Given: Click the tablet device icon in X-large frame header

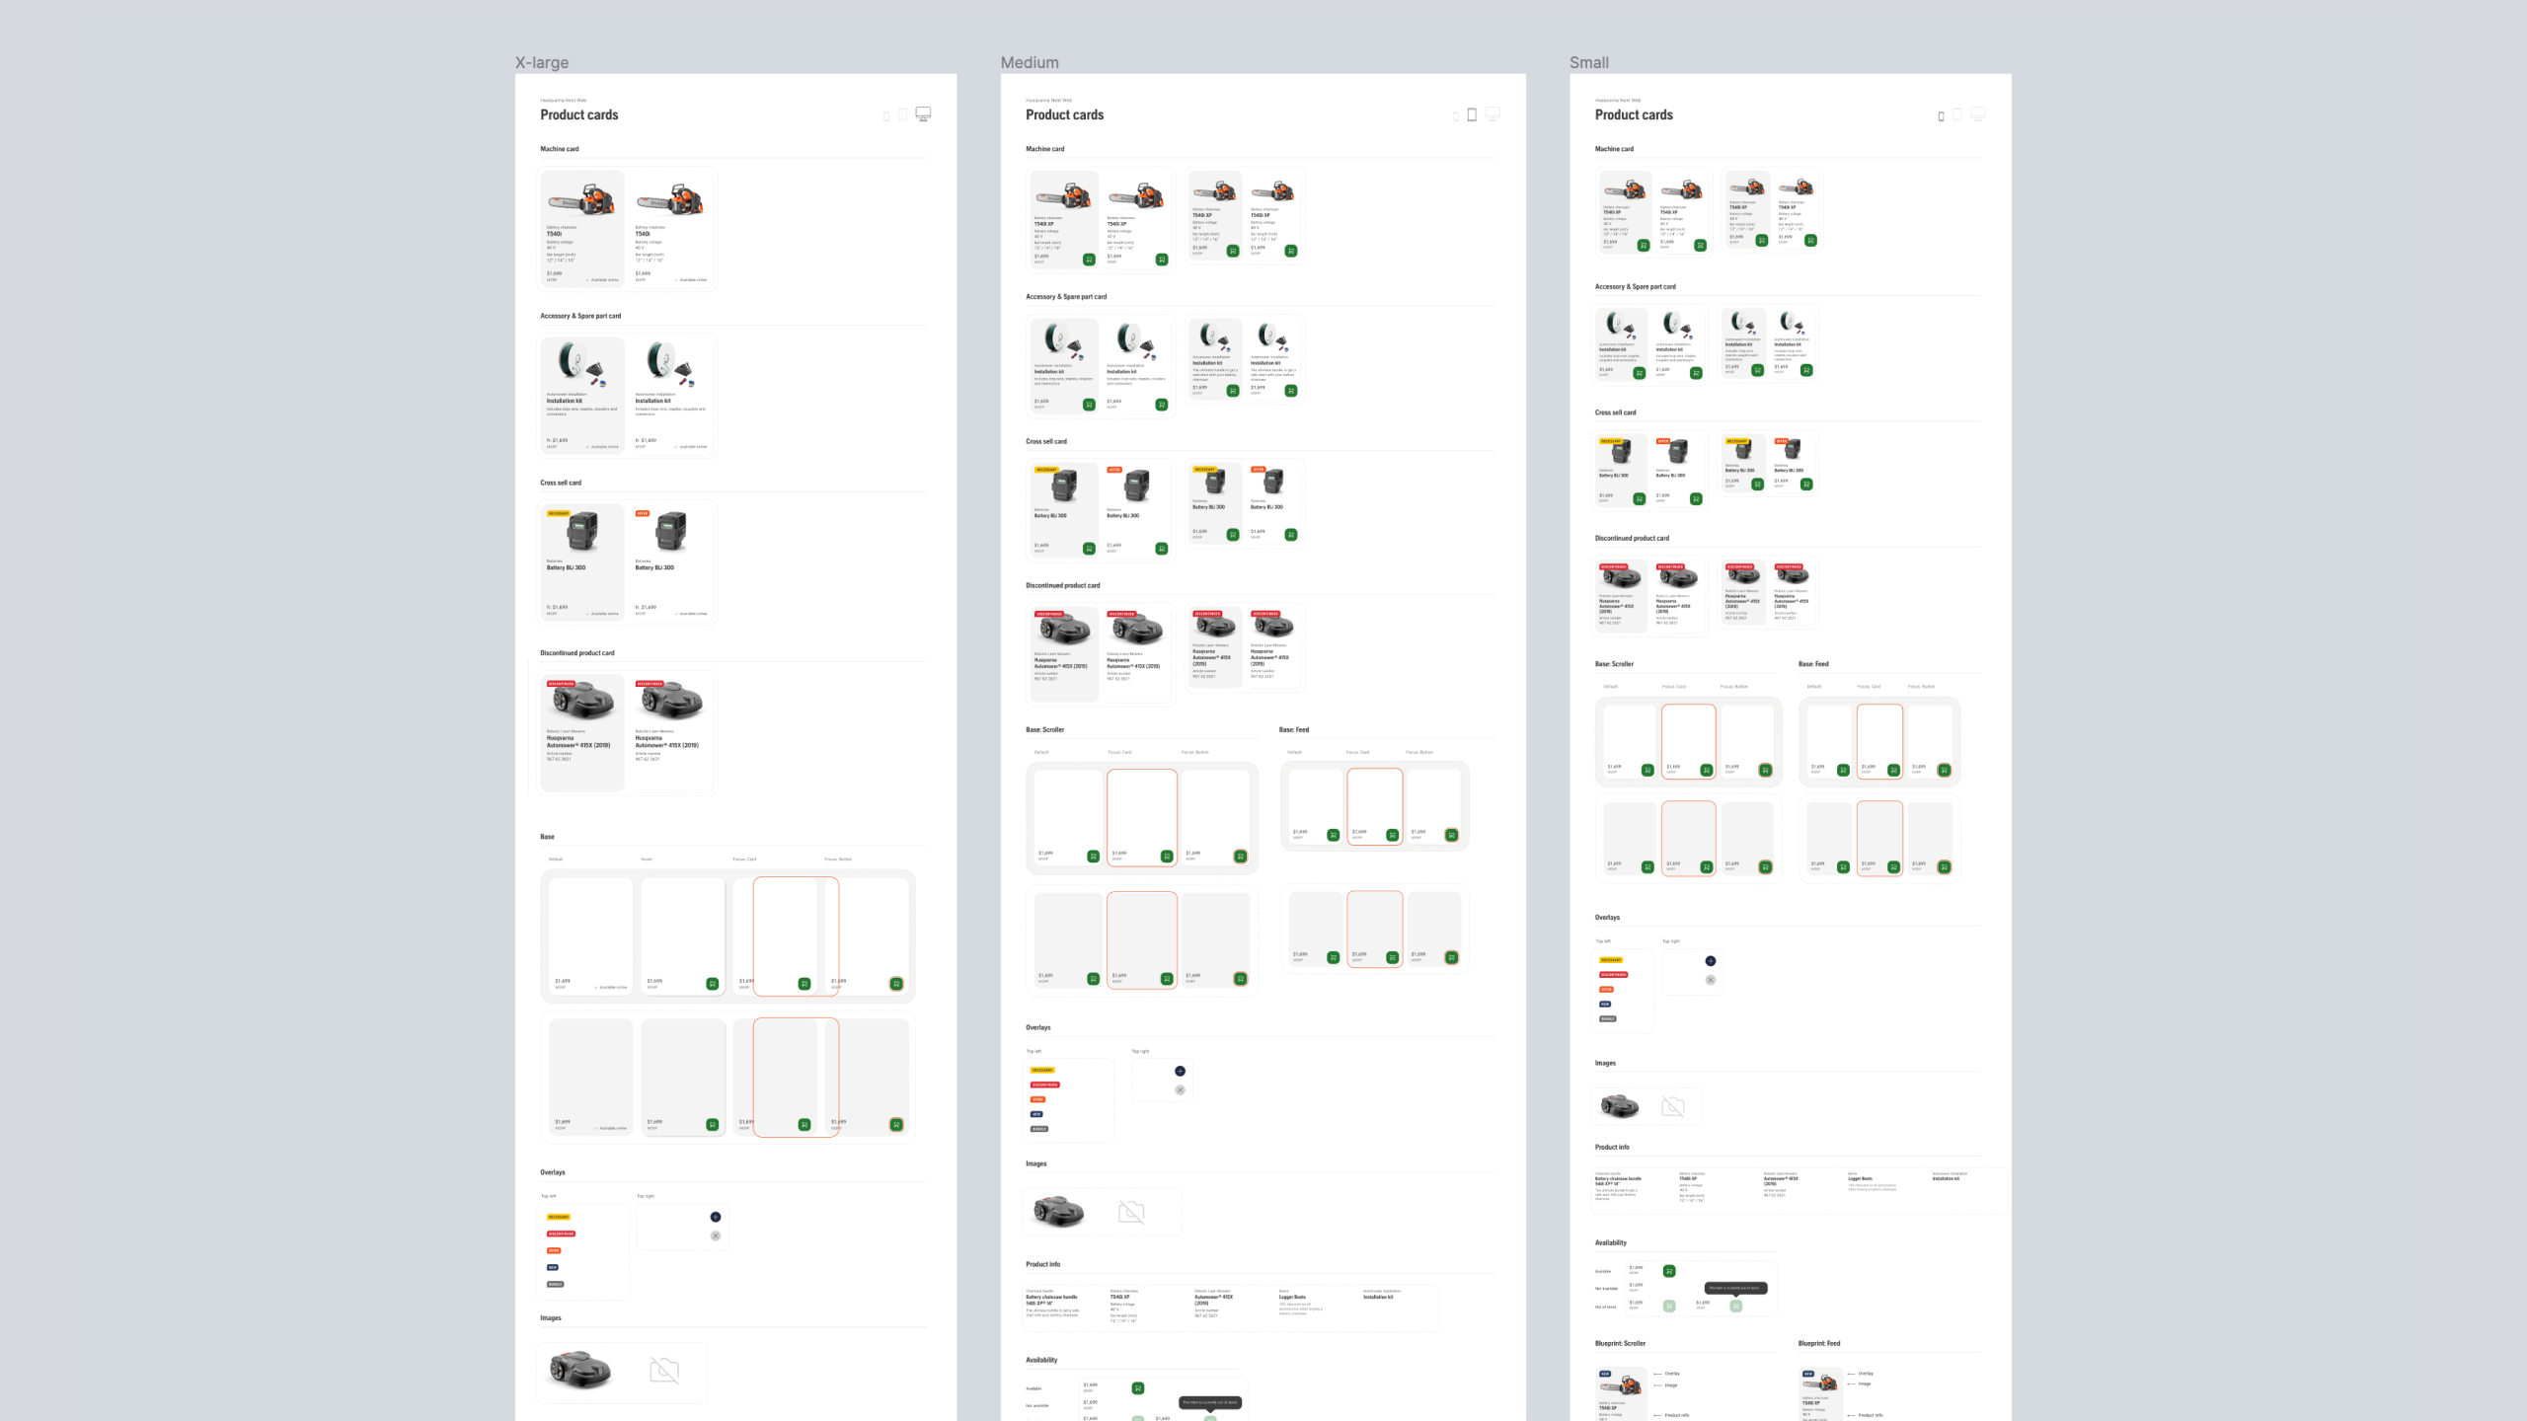Looking at the screenshot, I should [x=902, y=115].
